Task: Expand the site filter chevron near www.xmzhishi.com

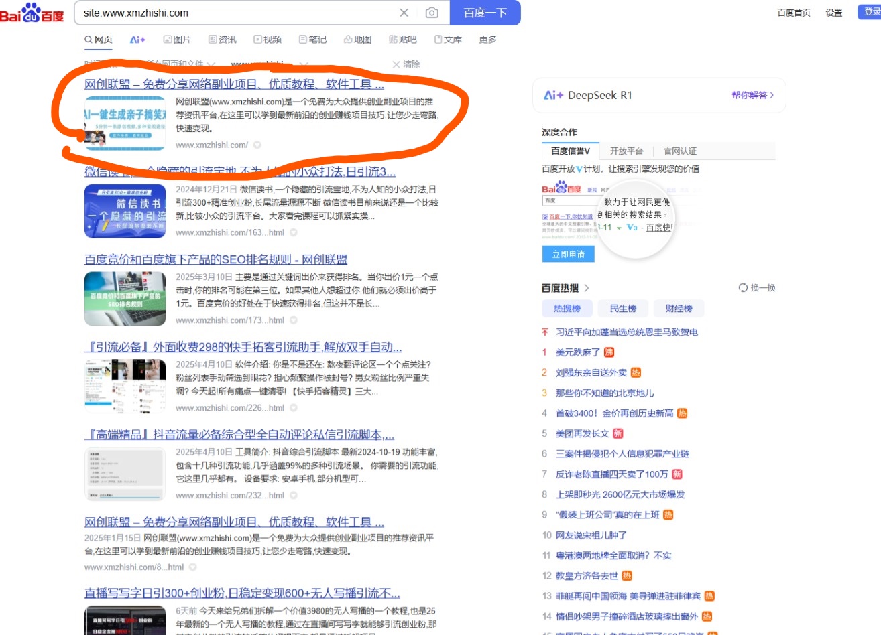Action: click(x=303, y=64)
